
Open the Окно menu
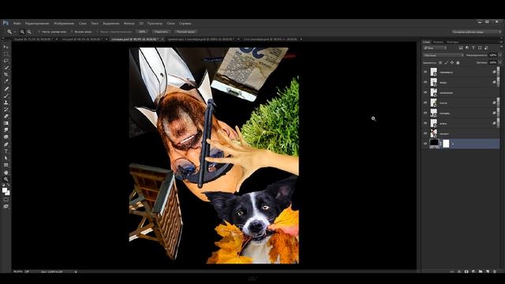pyautogui.click(x=170, y=24)
